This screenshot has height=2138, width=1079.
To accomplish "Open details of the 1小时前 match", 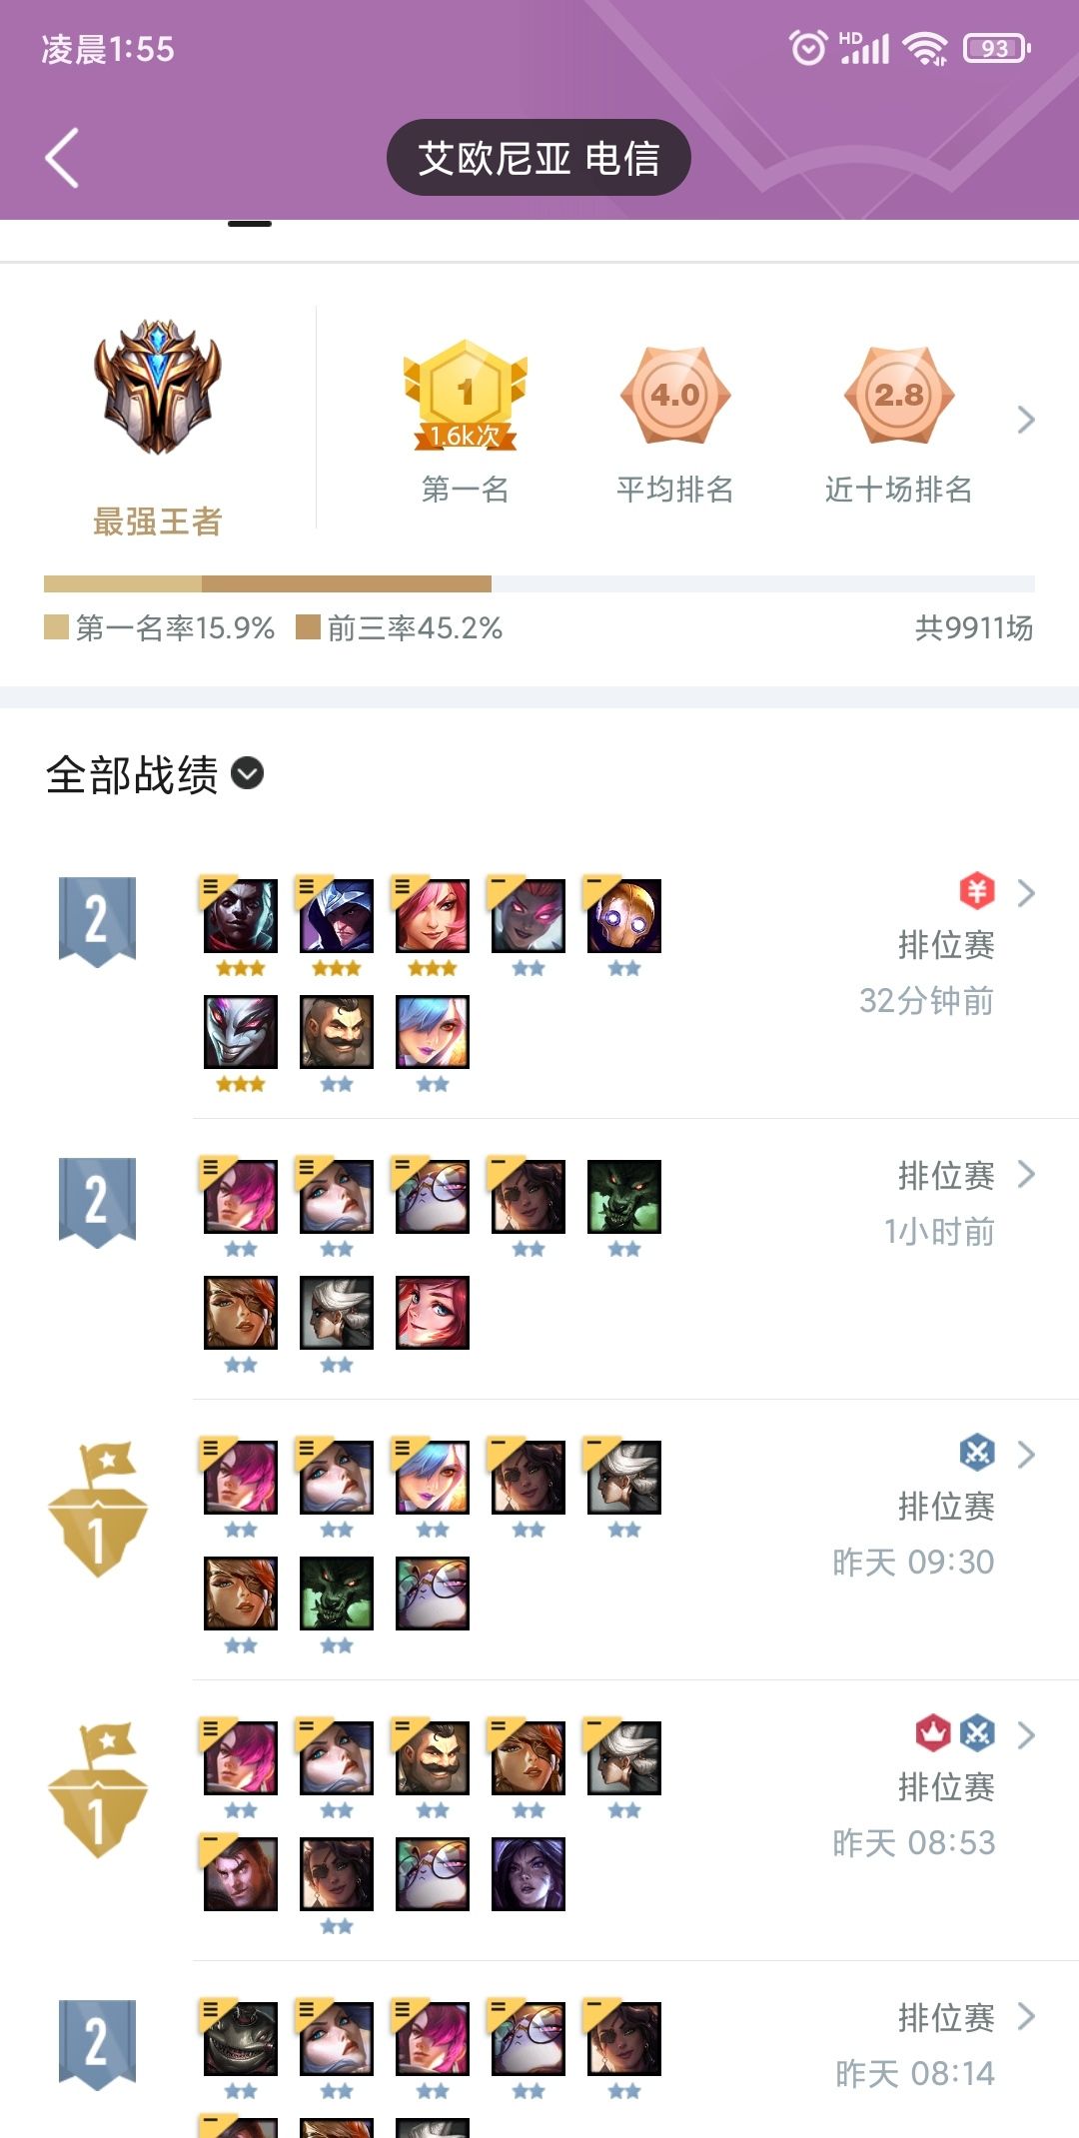I will tap(1026, 1174).
